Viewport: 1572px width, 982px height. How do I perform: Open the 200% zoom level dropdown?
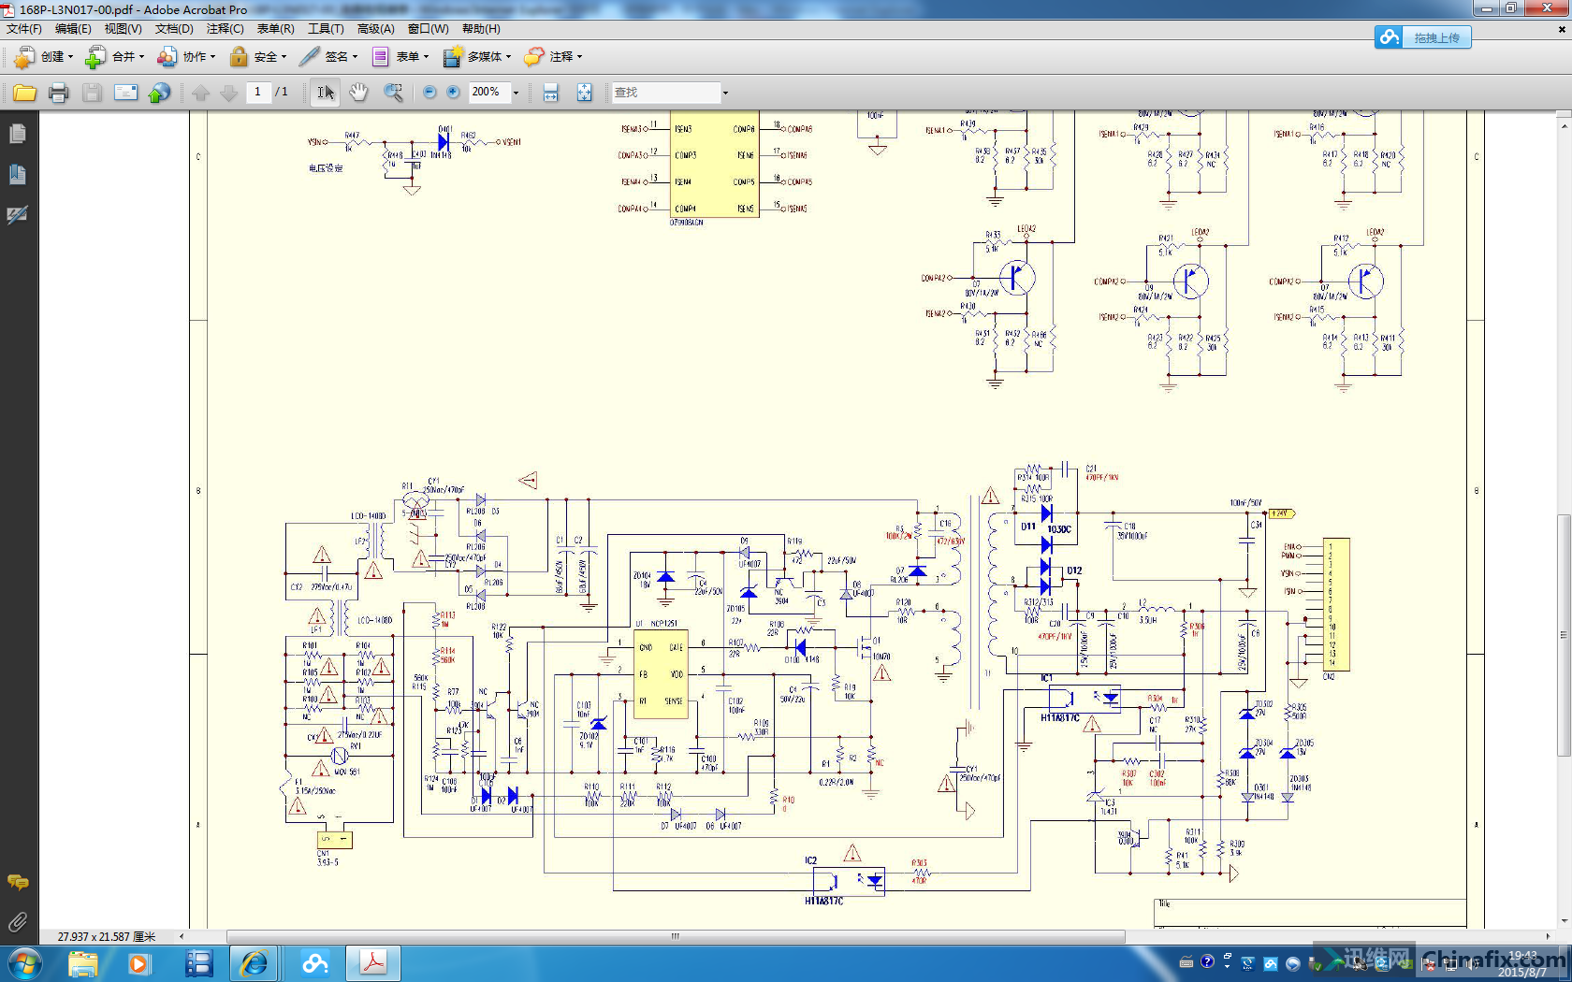pos(516,93)
